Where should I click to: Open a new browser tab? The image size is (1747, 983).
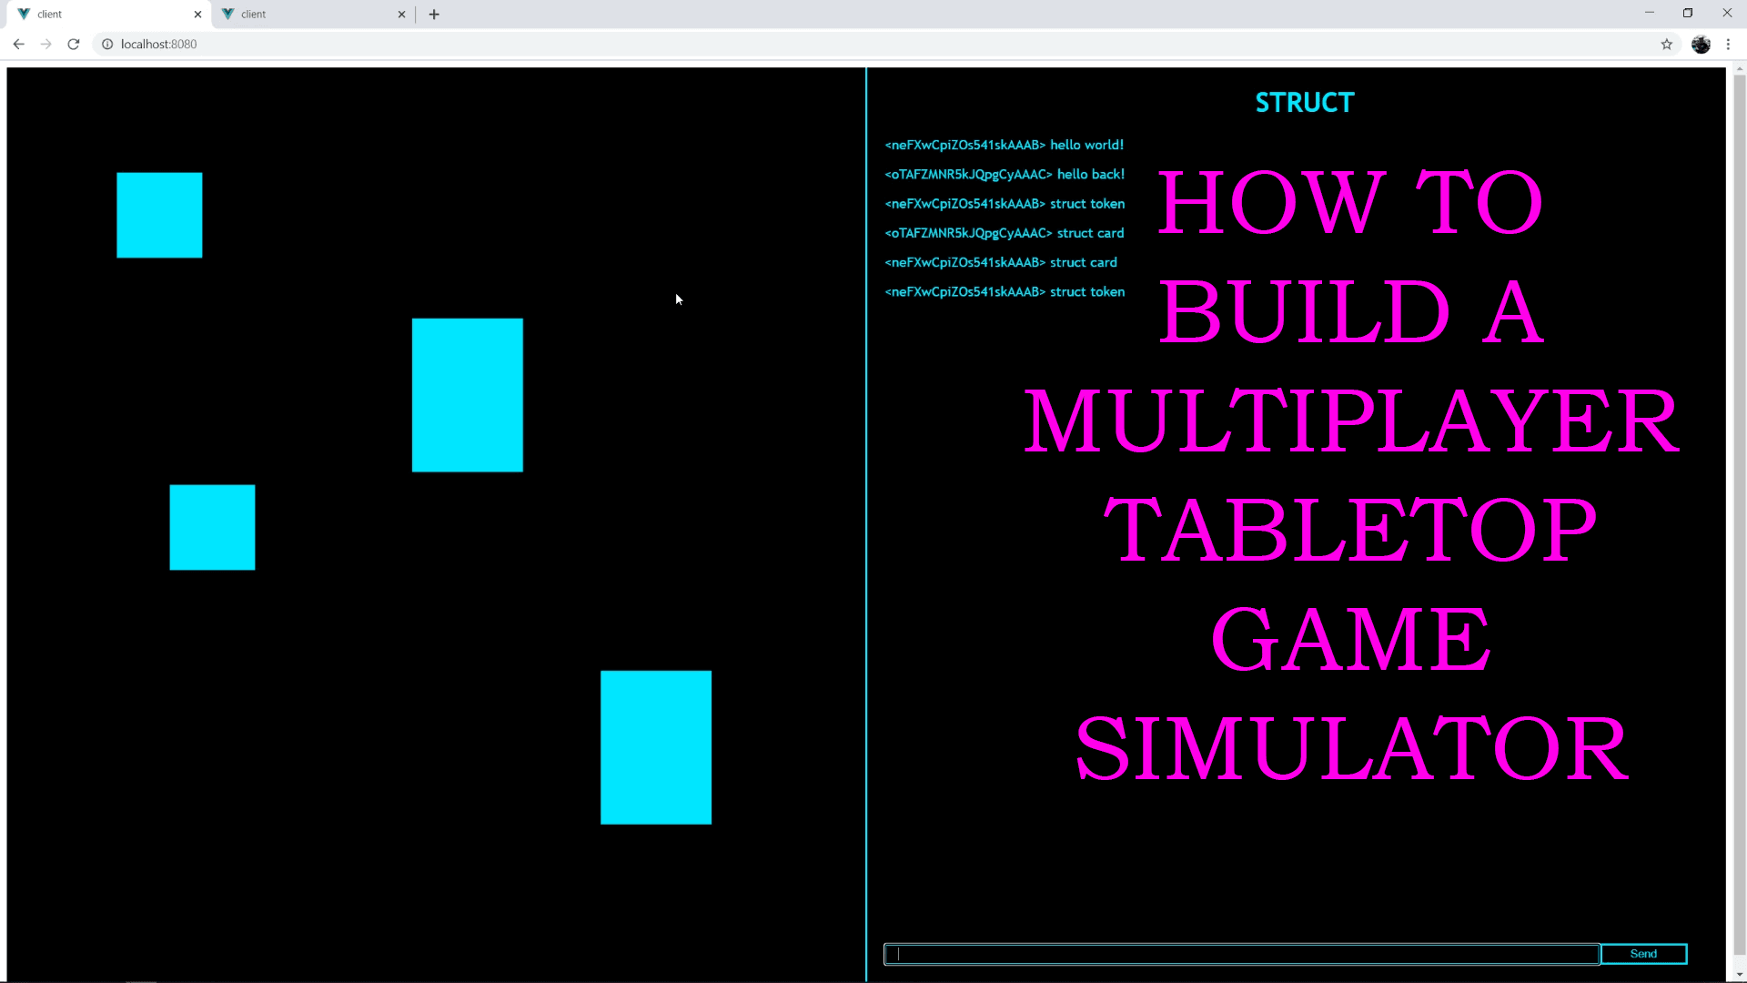[434, 14]
